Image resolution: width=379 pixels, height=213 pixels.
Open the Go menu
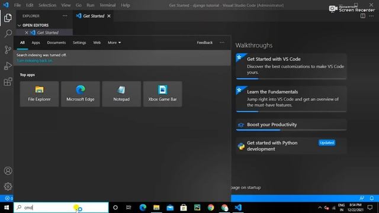79,5
